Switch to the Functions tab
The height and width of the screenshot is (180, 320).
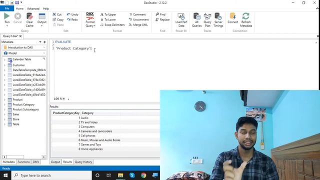point(23,162)
